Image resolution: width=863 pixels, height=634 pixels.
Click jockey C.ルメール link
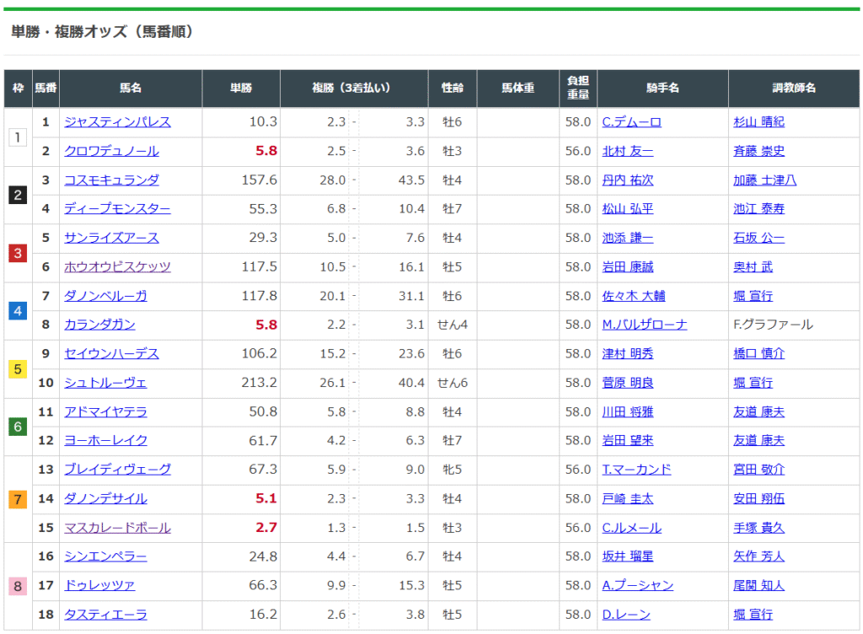click(631, 528)
